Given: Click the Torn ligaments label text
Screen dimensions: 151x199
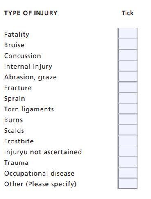Looking at the screenshot, I should [x=29, y=109].
